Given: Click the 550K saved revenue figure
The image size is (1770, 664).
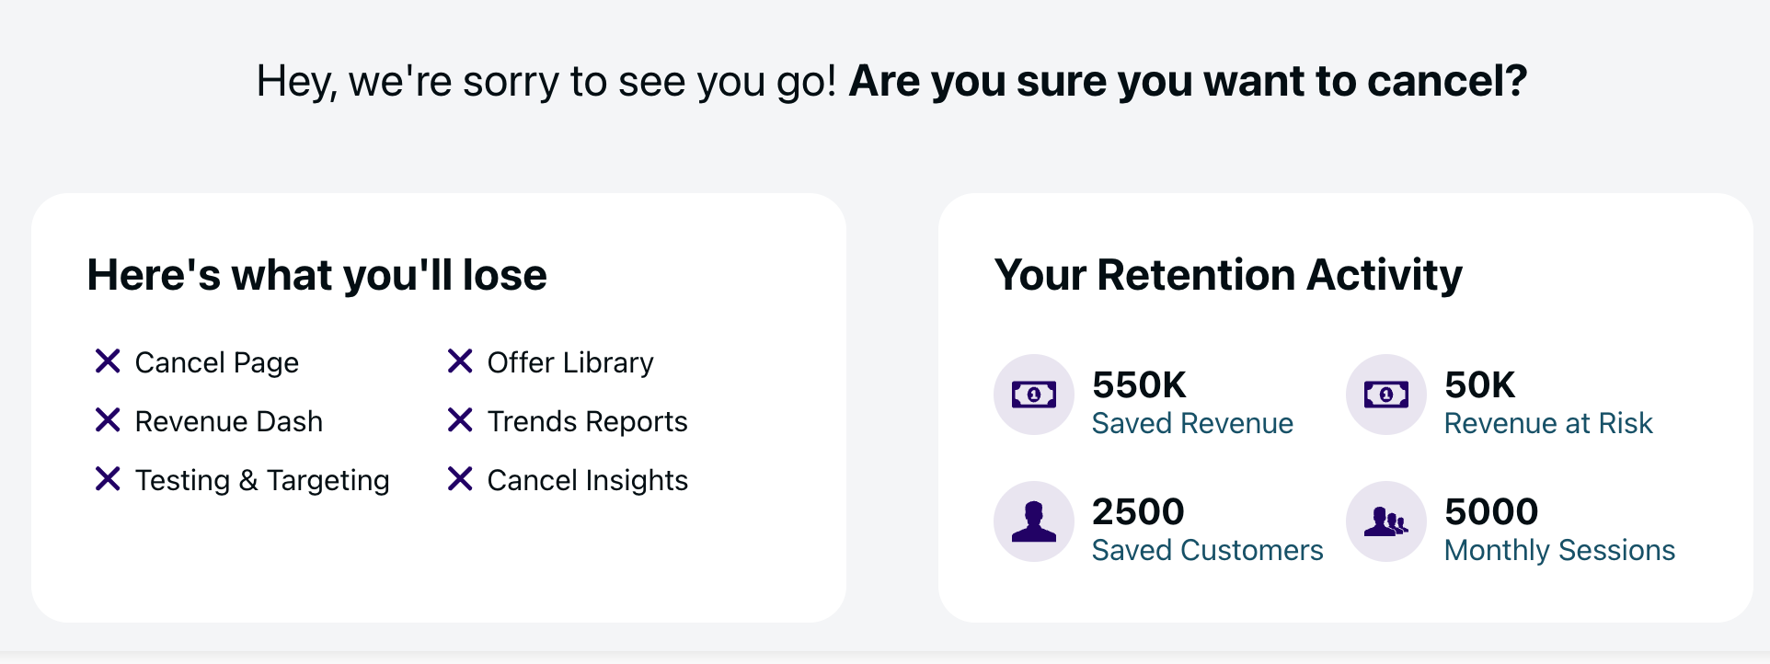Looking at the screenshot, I should (x=1139, y=384).
